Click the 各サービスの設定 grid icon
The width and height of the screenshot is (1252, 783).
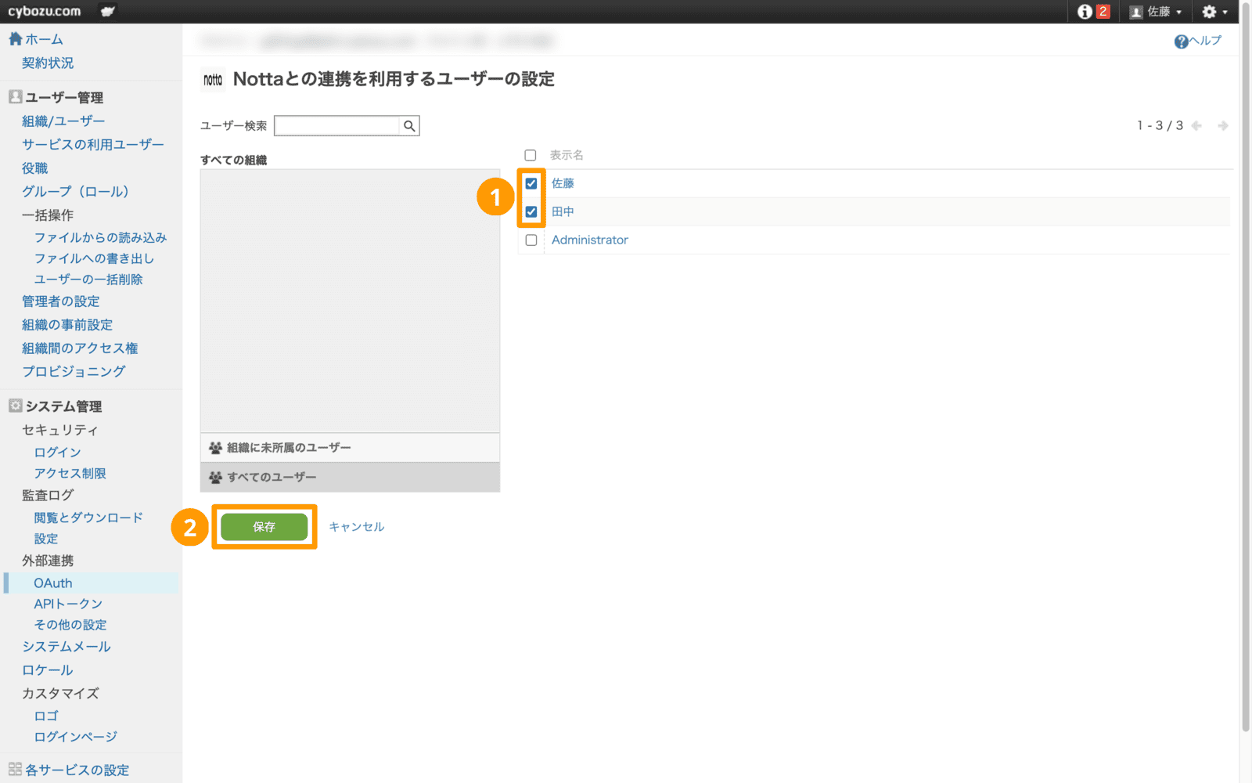pyautogui.click(x=15, y=769)
